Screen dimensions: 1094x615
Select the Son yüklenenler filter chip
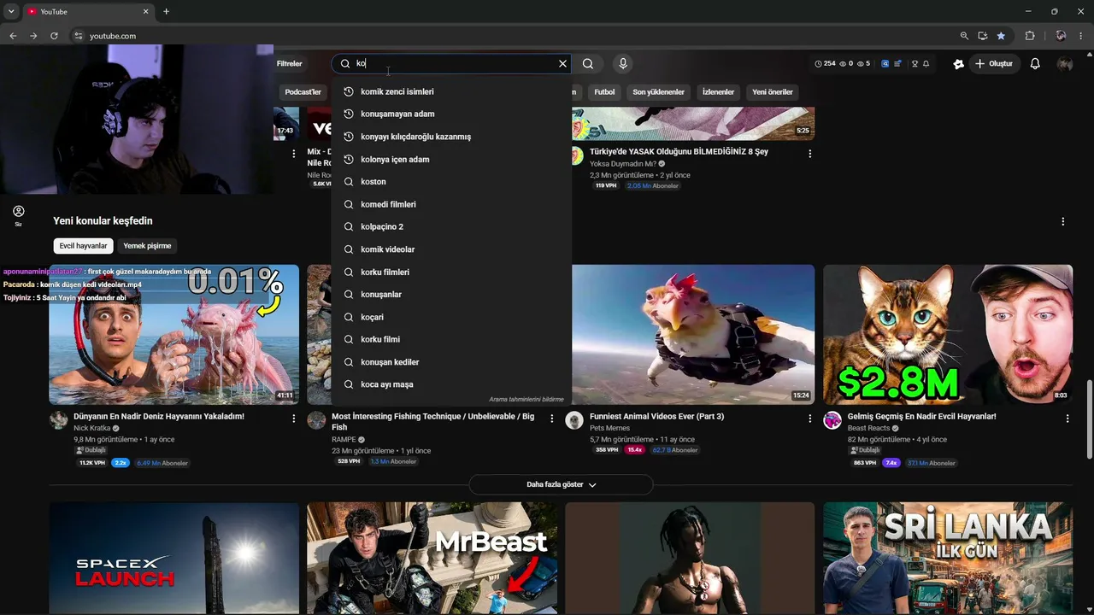658,91
